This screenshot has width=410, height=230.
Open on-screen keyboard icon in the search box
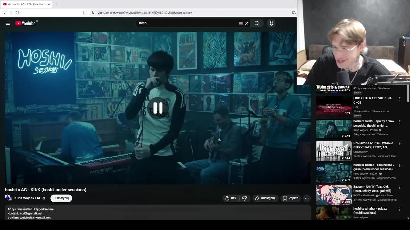point(241,23)
